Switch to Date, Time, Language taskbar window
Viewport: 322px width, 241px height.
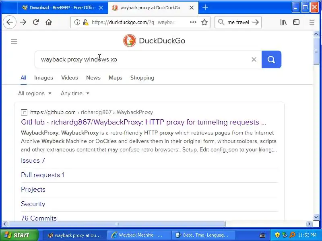(x=203, y=235)
